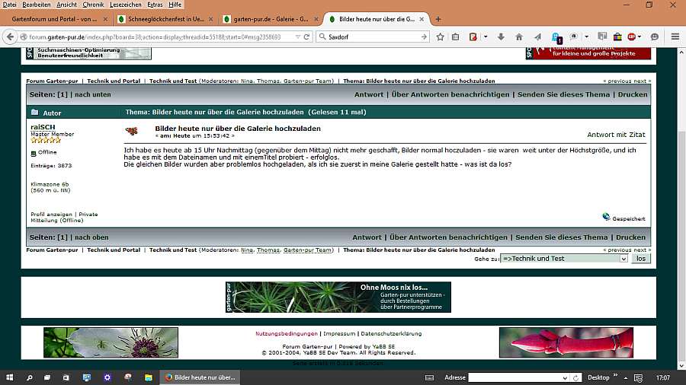Open the raiSCH author profile link
Screen dimensions: 686x385
[x=43, y=126]
